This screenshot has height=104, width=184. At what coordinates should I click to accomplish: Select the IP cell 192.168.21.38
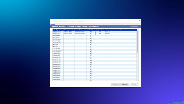pos(69,34)
